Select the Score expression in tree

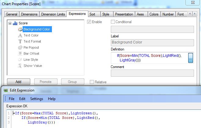[23, 23]
